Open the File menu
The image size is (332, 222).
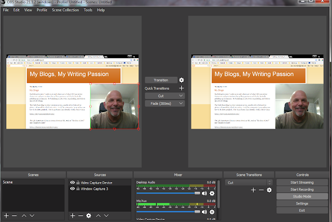6,10
